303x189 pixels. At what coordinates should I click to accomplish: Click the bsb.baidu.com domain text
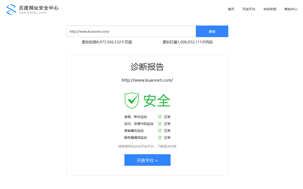pyautogui.click(x=33, y=13)
